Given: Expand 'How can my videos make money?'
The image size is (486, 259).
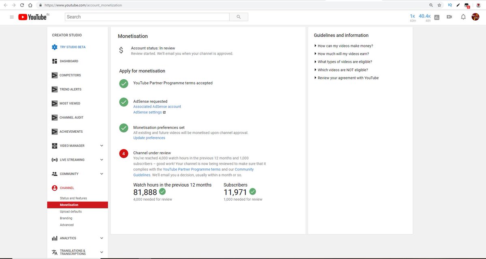Looking at the screenshot, I should [x=343, y=46].
